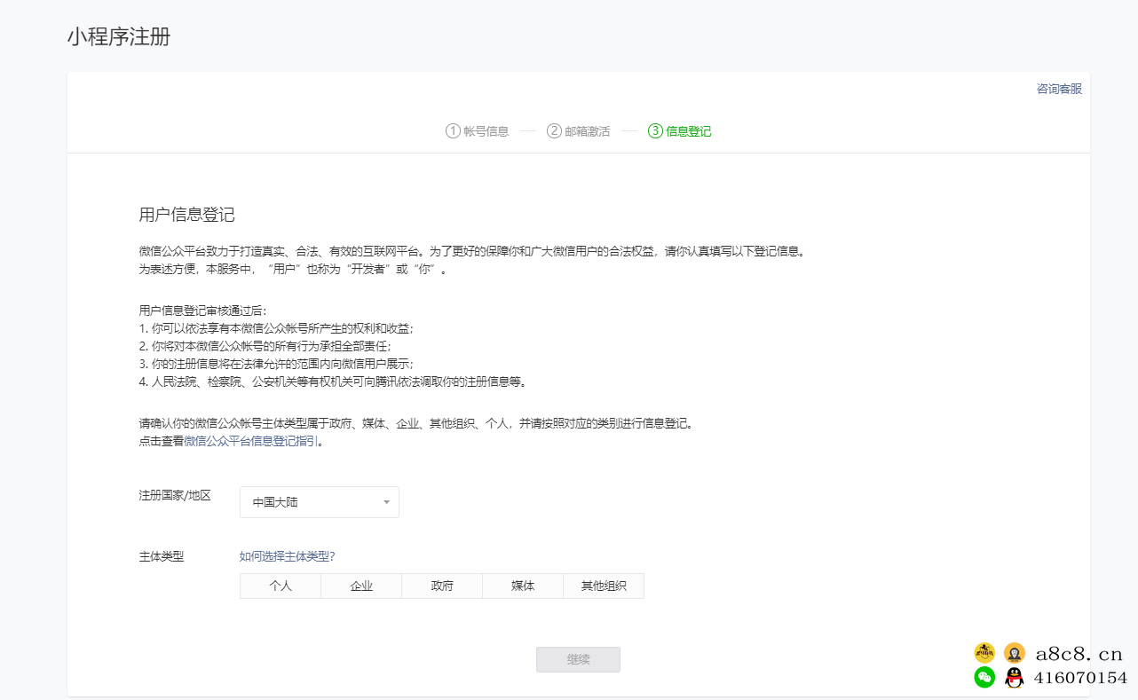Click the line starting 4. 人民法院
The image size is (1138, 700).
point(333,382)
